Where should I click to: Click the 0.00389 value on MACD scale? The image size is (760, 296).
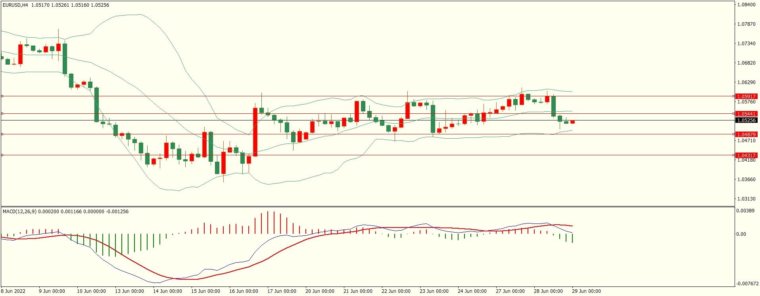(x=745, y=211)
